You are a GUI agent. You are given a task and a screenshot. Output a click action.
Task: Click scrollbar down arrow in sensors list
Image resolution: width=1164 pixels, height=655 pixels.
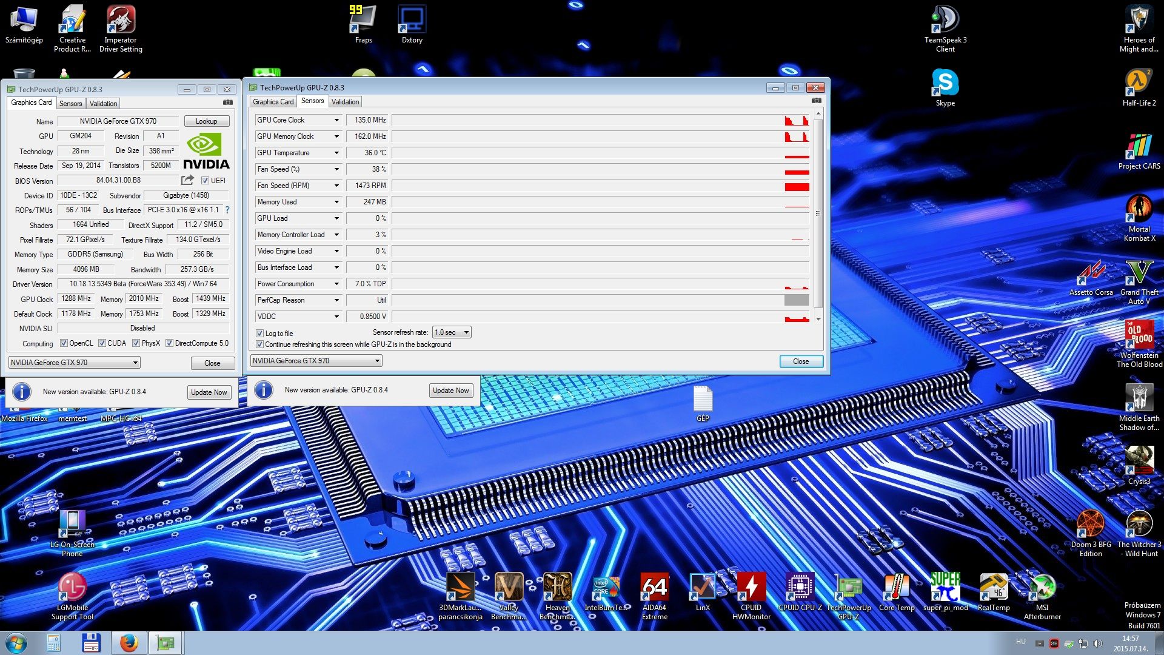818,319
